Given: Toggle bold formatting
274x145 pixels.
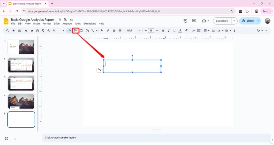Looking at the screenshot, I should click(163, 31).
